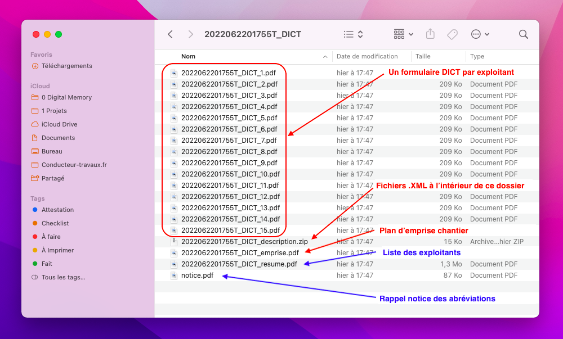Open the list view switcher

(x=353, y=34)
